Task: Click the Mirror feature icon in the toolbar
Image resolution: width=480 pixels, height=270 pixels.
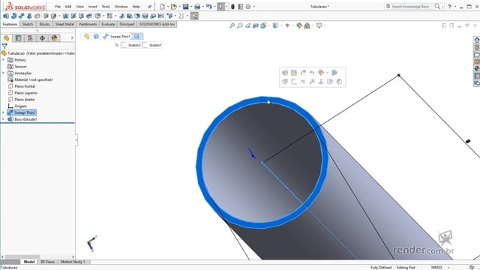Action: pos(161,16)
